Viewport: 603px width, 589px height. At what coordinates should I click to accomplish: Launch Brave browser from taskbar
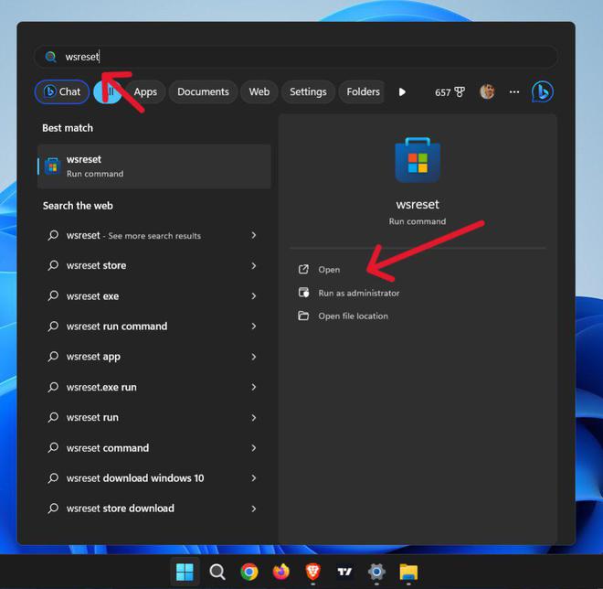tap(313, 572)
